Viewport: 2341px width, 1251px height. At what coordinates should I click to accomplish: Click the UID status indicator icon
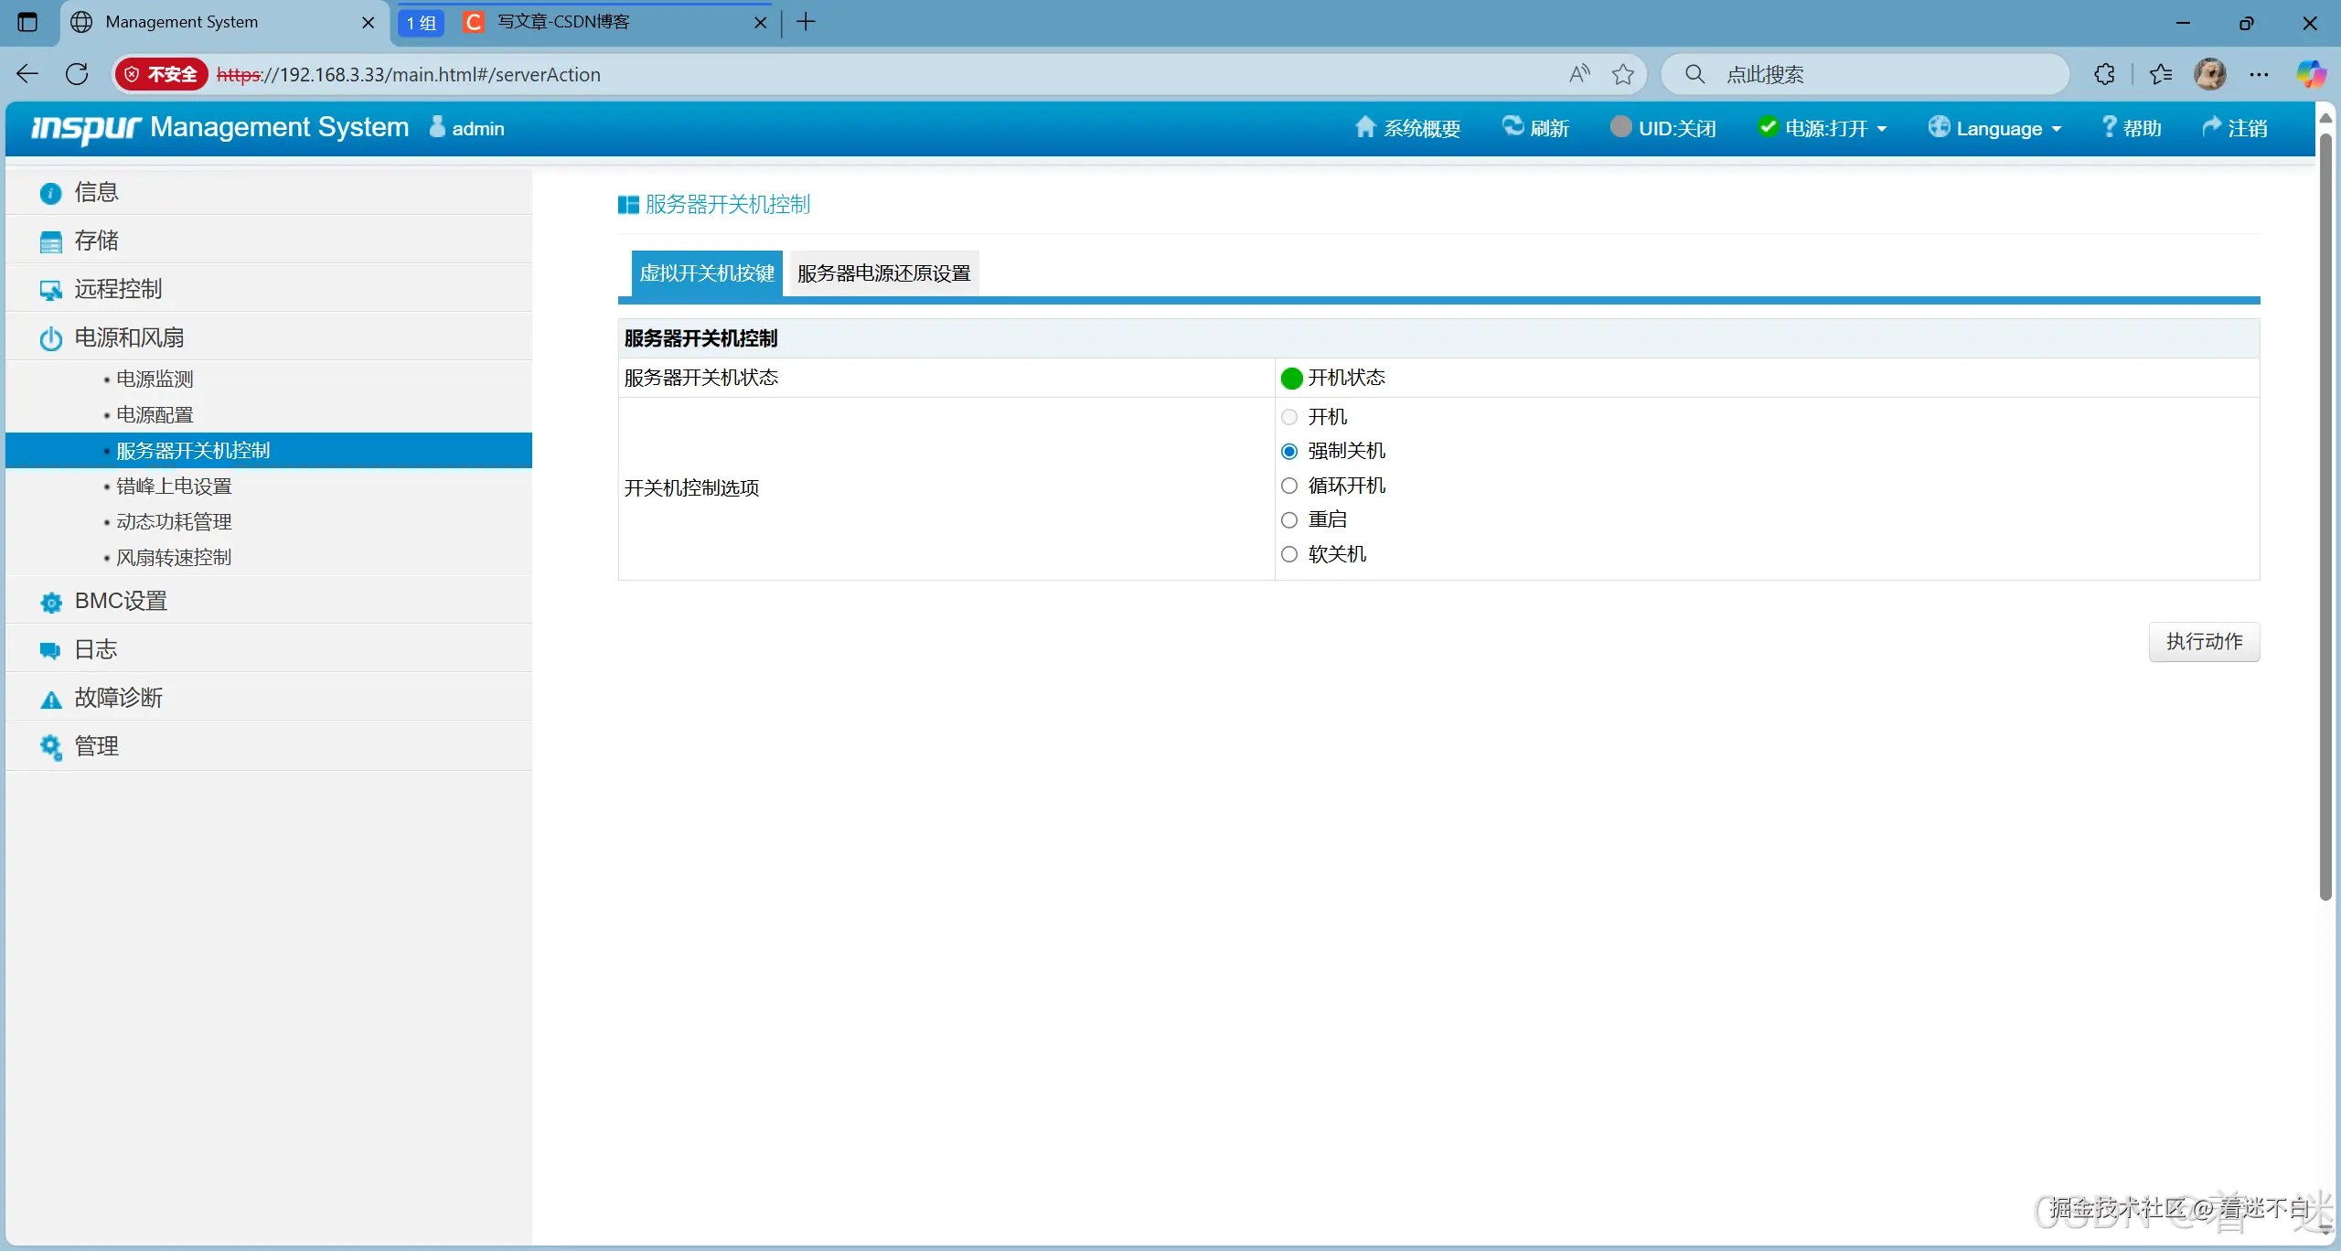point(1620,127)
